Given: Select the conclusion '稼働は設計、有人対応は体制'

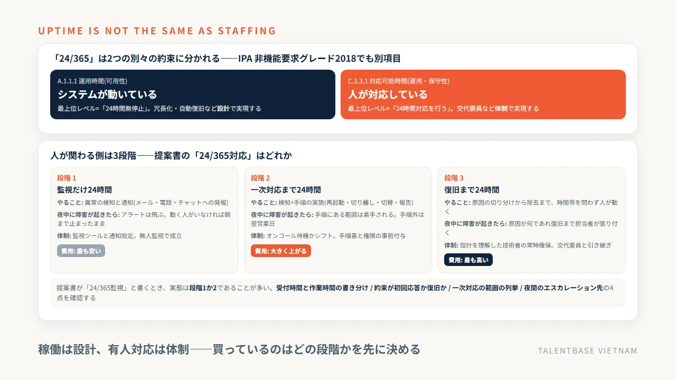Looking at the screenshot, I should pyautogui.click(x=114, y=349).
